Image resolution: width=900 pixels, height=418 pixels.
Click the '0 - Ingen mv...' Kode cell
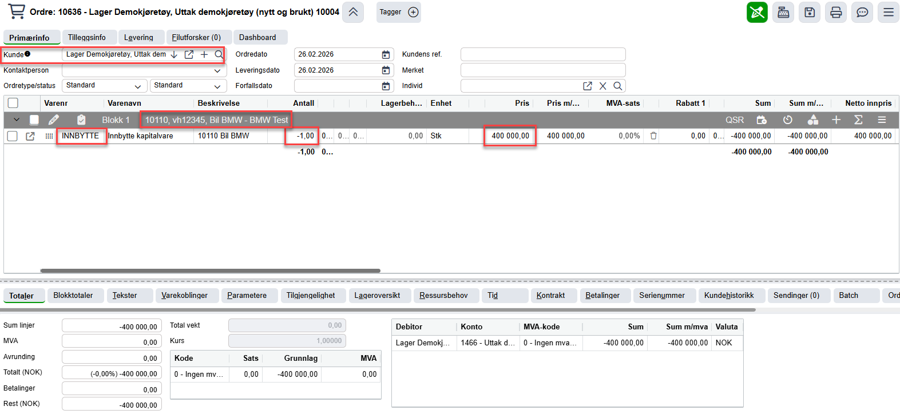pos(199,375)
